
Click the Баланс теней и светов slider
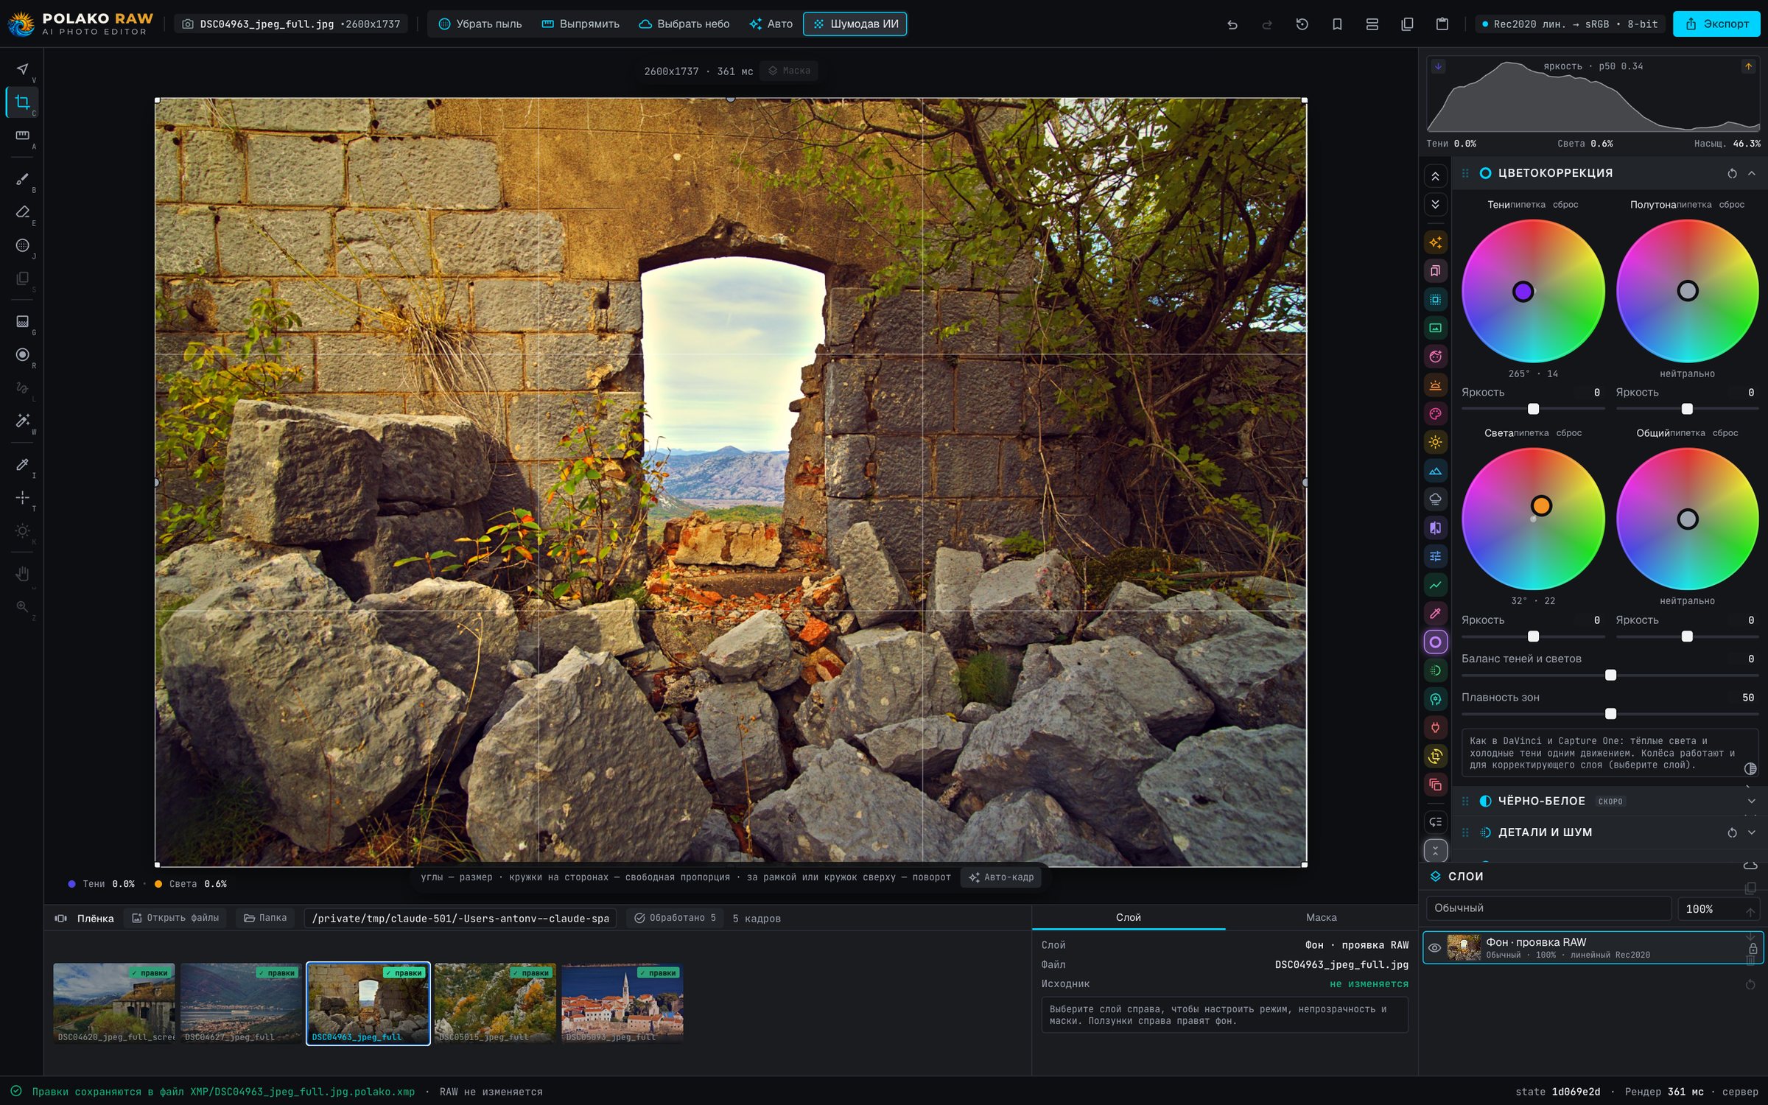point(1610,676)
